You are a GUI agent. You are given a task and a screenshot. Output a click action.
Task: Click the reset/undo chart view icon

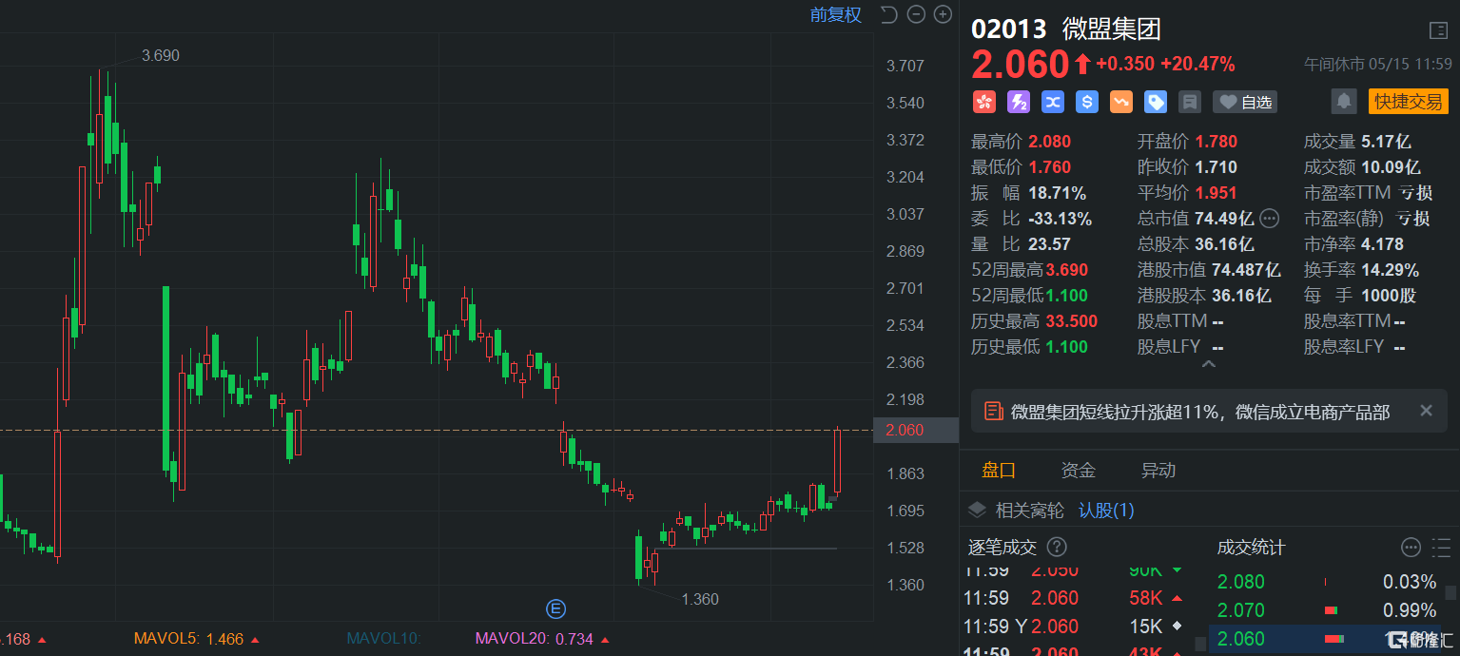coord(889,14)
